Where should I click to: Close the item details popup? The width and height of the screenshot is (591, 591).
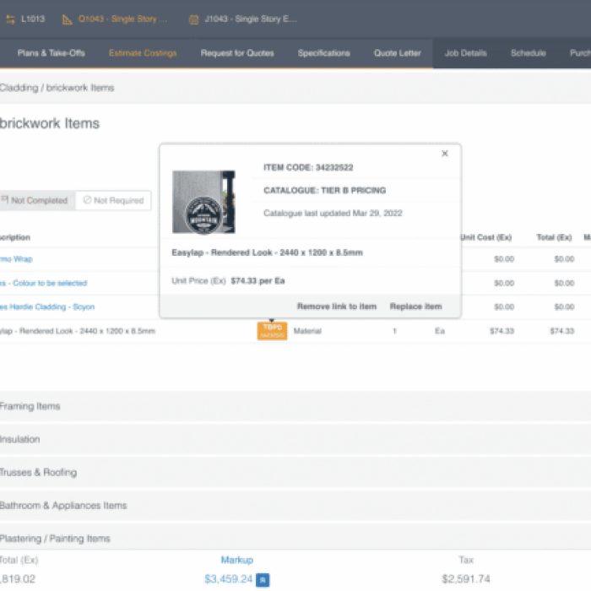point(445,154)
